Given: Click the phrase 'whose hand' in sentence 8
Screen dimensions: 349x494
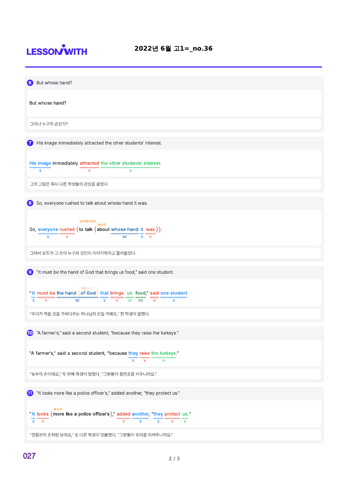Looking at the screenshot, I should point(125,229).
